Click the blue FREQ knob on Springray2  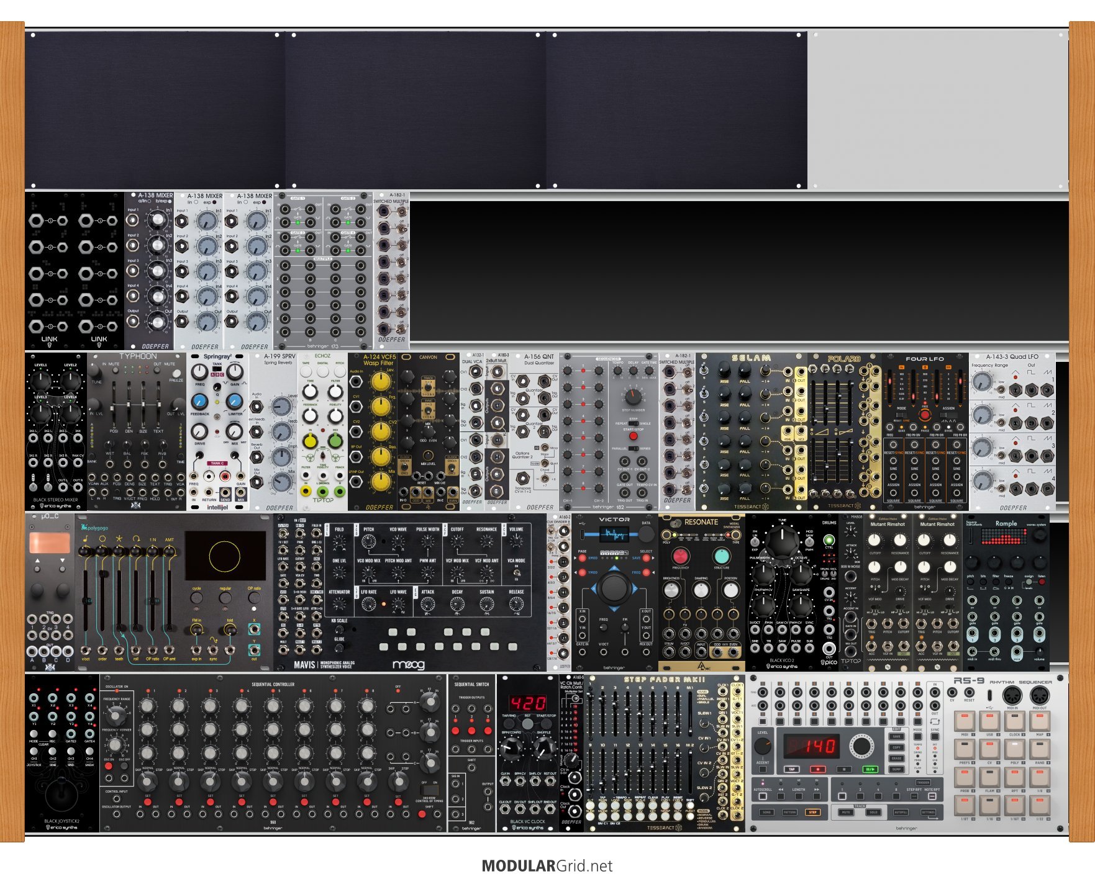pyautogui.click(x=199, y=400)
